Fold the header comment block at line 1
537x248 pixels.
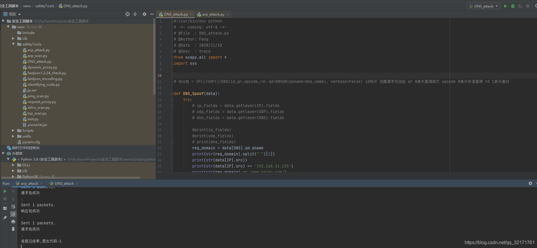172,21
